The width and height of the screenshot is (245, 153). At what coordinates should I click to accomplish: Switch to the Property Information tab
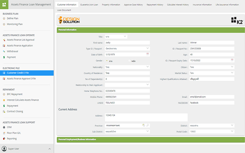pos(111,5)
